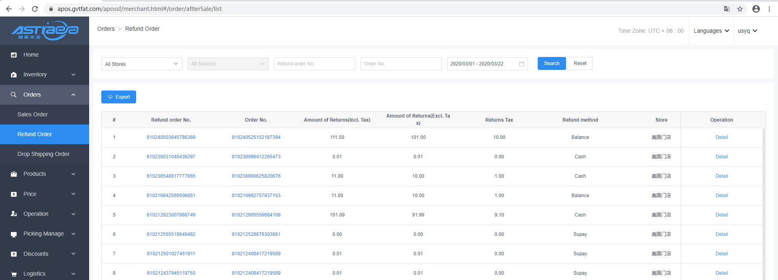The height and width of the screenshot is (280, 778).
Task: Click the calendar icon in date range
Action: tap(522, 64)
